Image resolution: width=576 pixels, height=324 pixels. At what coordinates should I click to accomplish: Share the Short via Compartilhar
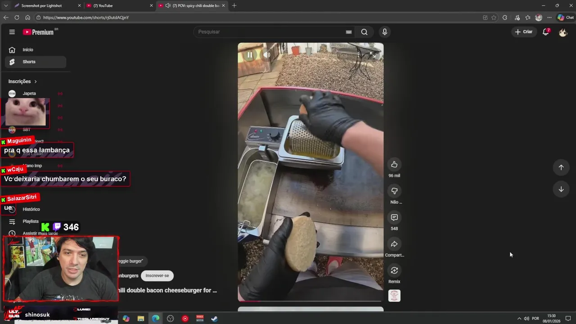(394, 244)
